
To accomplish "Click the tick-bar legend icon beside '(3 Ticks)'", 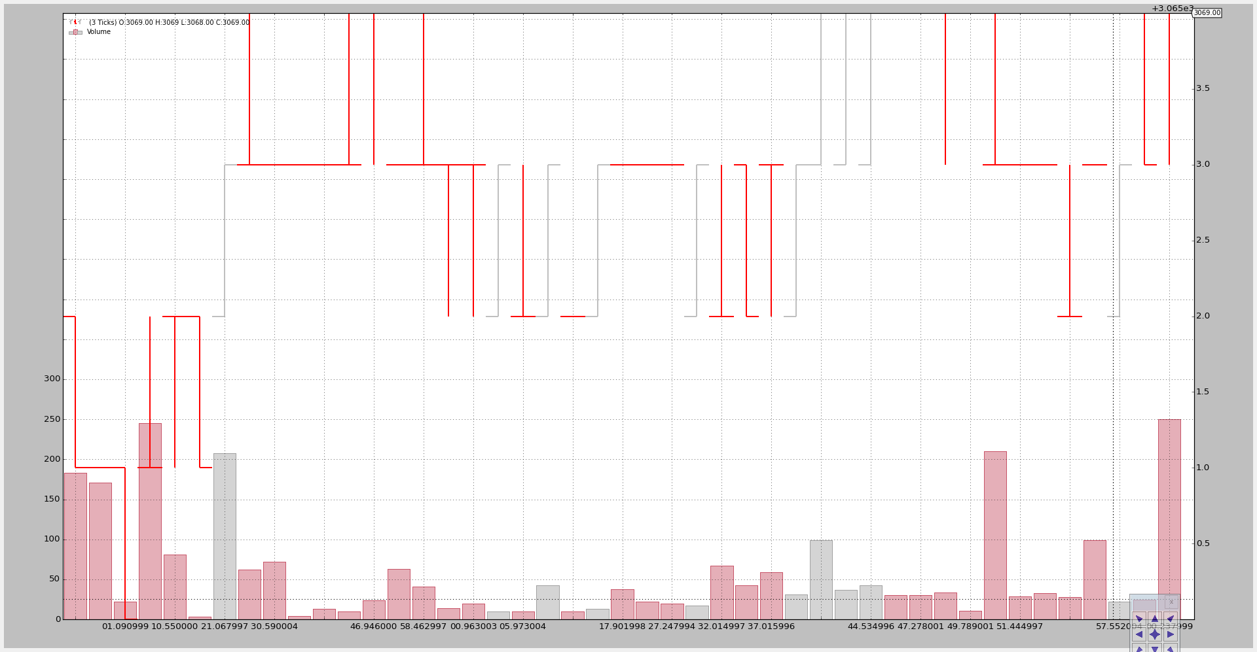I will click(75, 22).
